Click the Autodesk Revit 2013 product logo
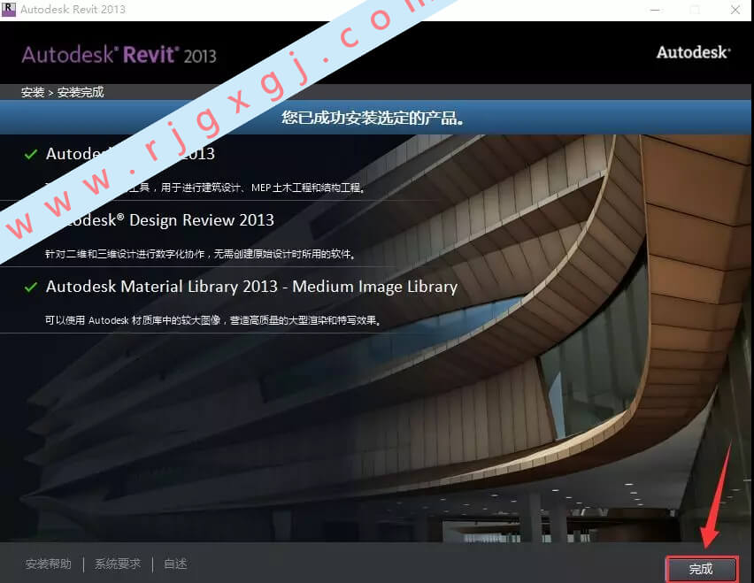Image resolution: width=754 pixels, height=583 pixels. tap(119, 55)
